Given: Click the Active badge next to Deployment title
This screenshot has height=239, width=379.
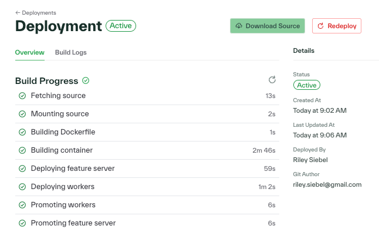Looking at the screenshot, I should pos(121,26).
